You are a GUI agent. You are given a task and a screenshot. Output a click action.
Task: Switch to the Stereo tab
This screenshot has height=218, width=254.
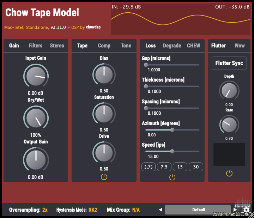[57, 46]
